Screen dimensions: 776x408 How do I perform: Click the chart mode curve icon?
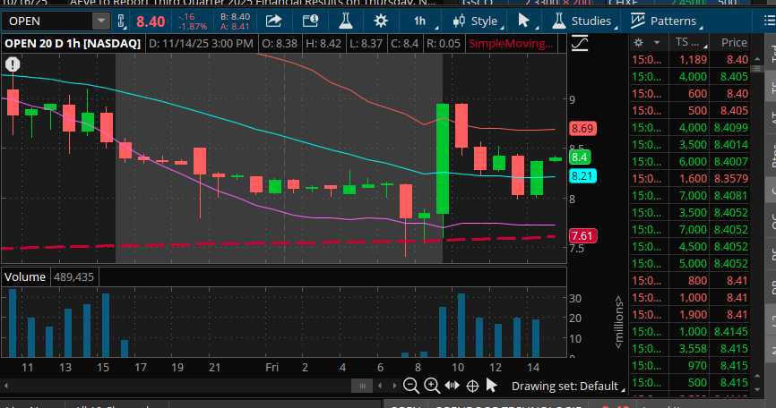[x=580, y=44]
